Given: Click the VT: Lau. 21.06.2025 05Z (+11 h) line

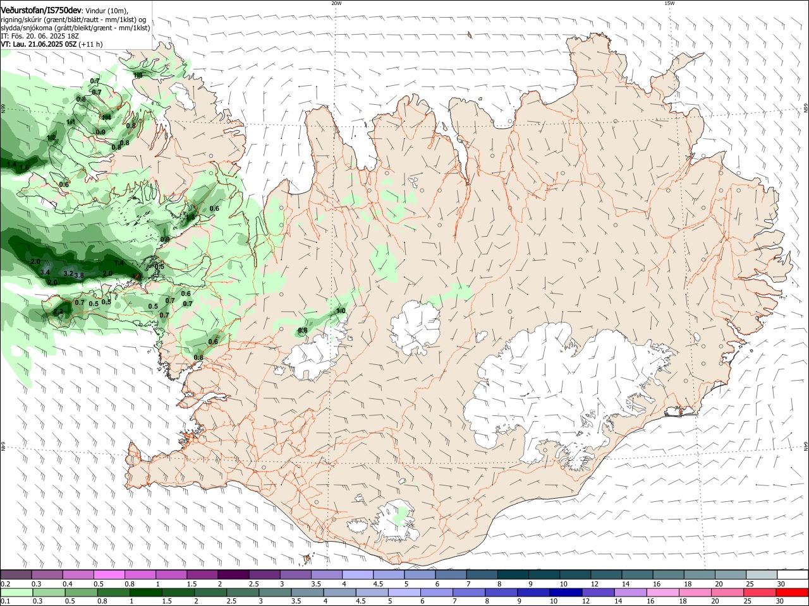Looking at the screenshot, I should (x=51, y=44).
